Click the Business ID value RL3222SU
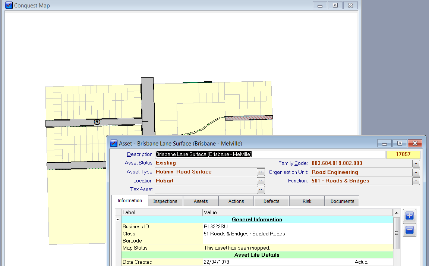This screenshot has height=266, width=429. pyautogui.click(x=215, y=226)
